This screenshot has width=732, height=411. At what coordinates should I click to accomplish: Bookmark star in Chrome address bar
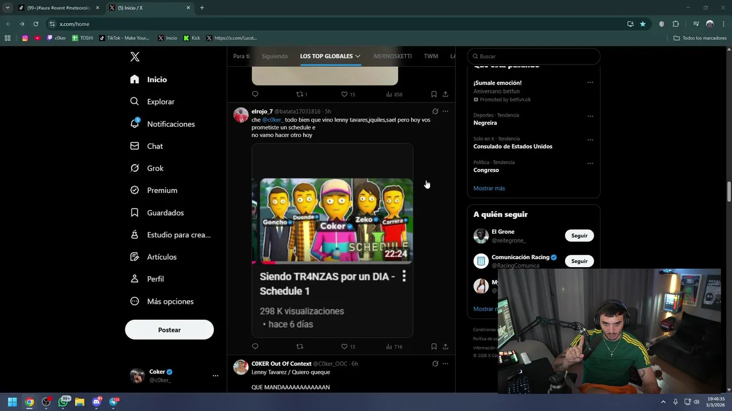click(643, 24)
